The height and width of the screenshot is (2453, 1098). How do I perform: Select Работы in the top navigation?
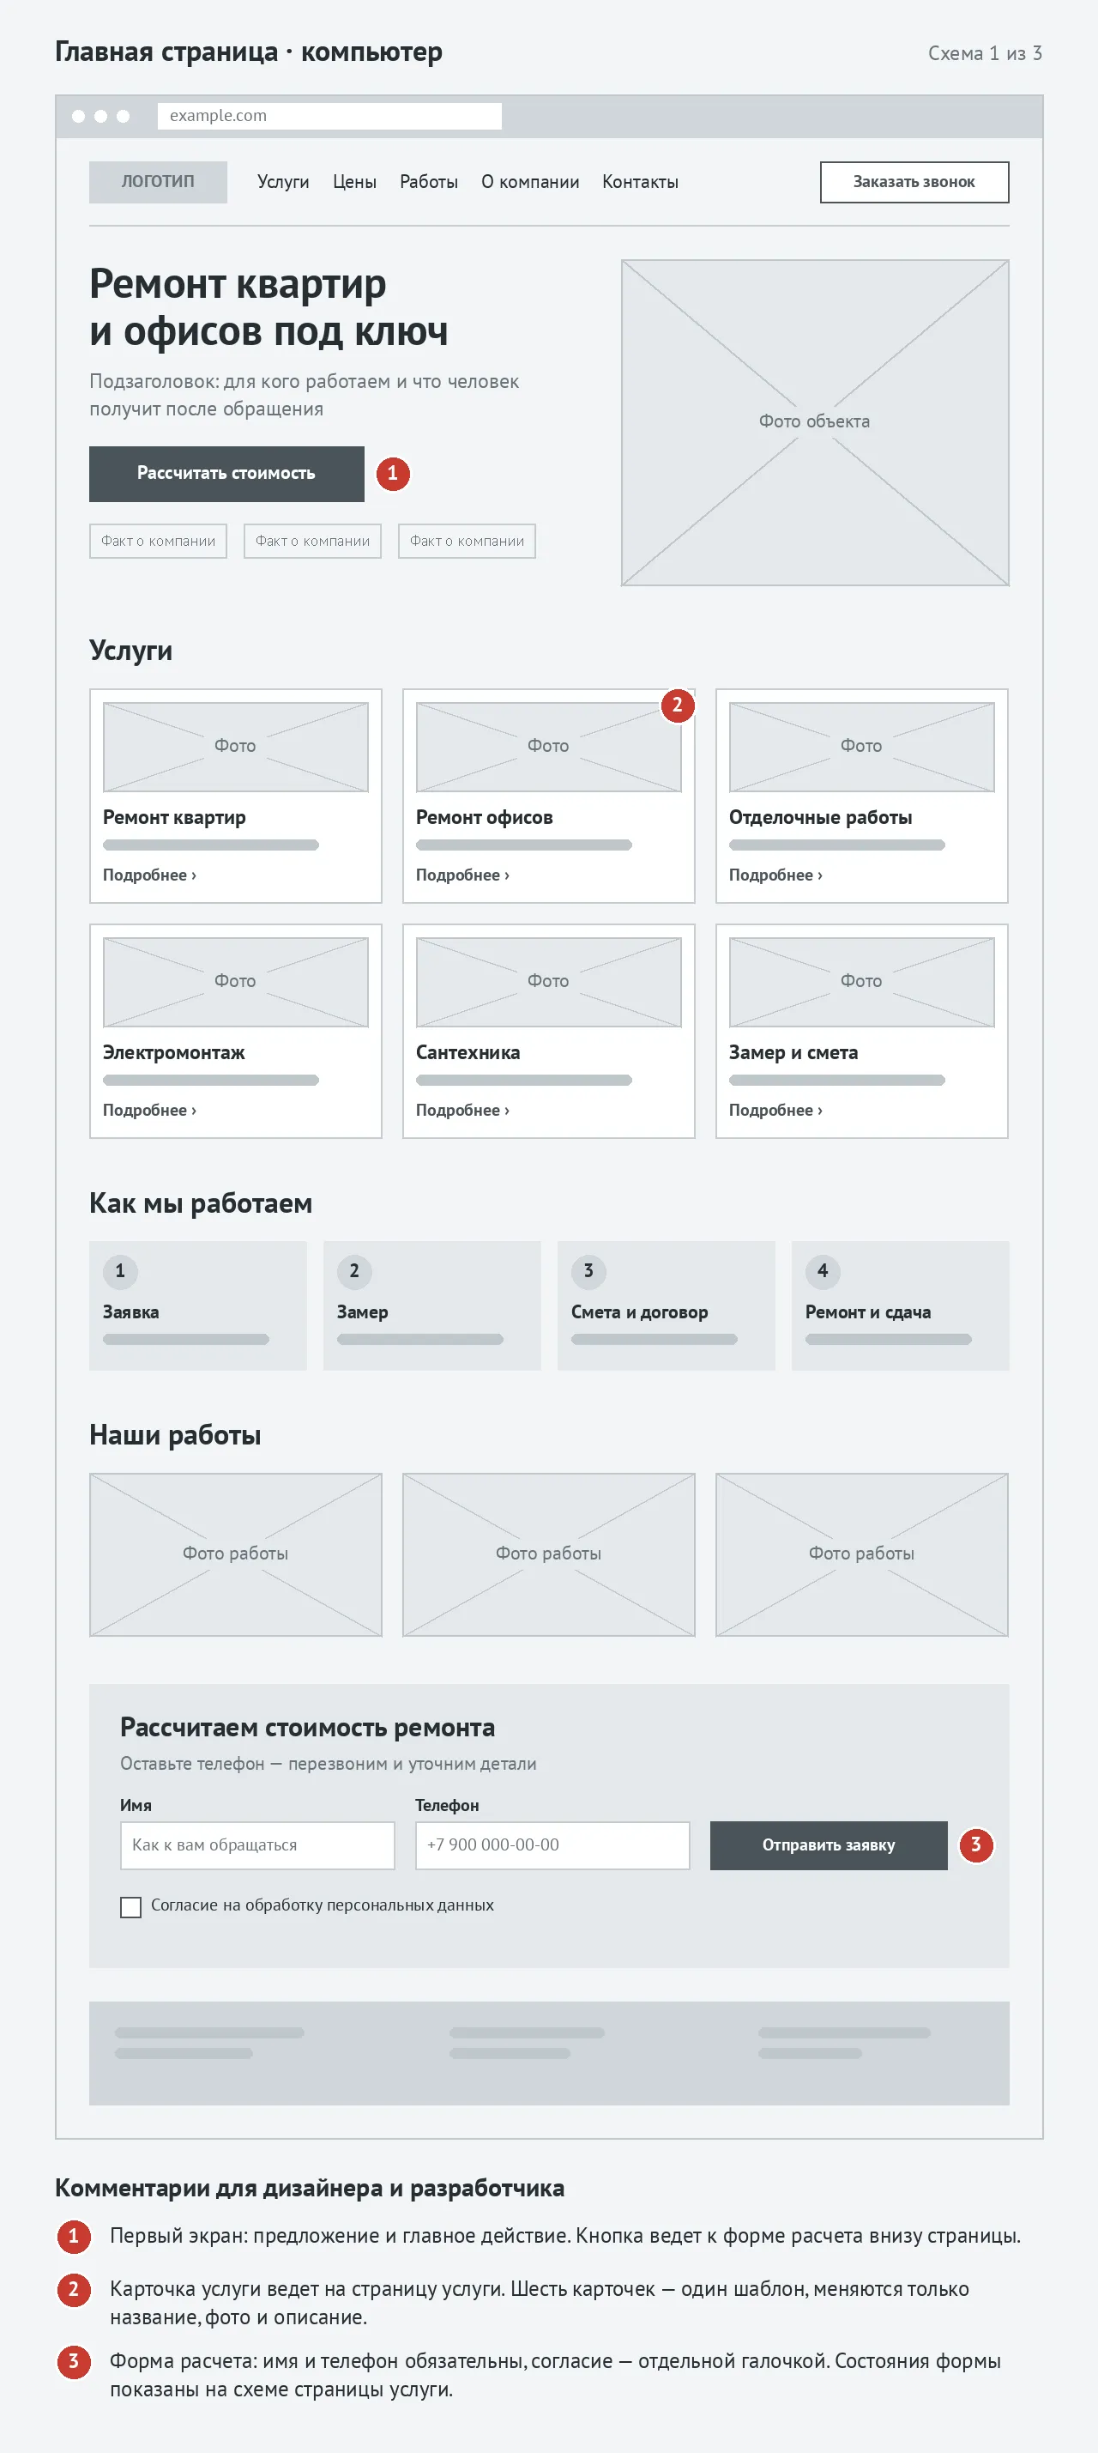click(x=428, y=182)
